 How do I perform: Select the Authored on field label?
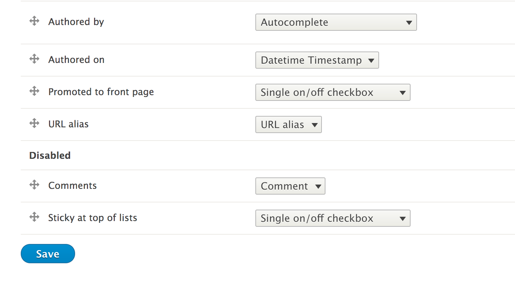coord(76,59)
